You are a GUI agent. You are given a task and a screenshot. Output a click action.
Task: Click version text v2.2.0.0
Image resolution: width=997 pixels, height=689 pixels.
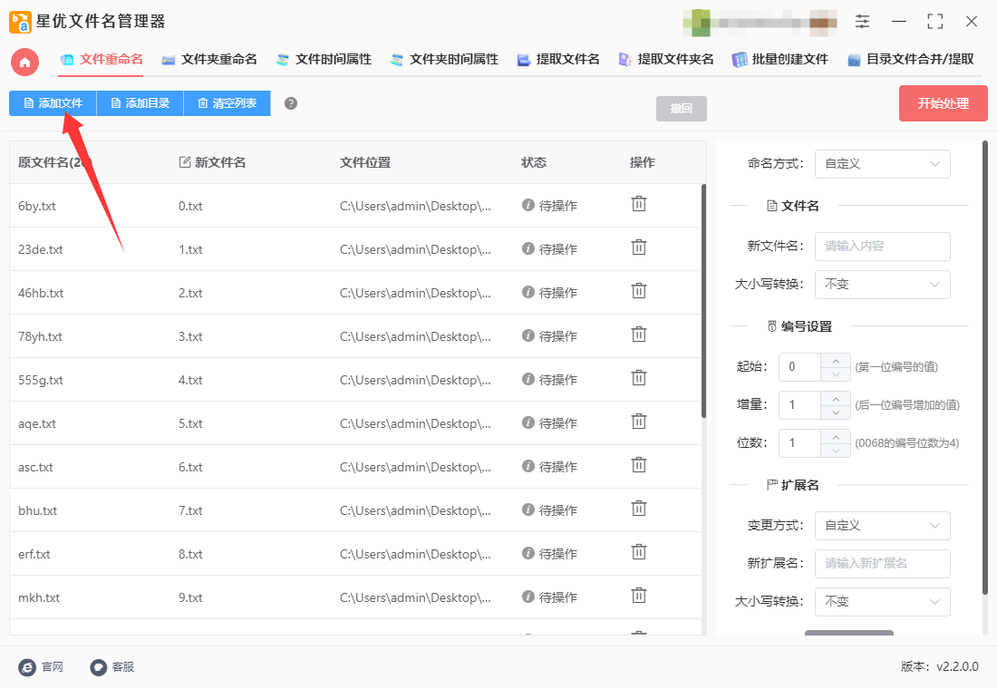click(958, 666)
